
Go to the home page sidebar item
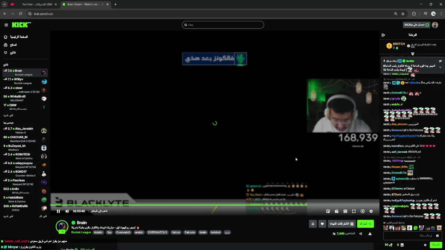[16, 37]
